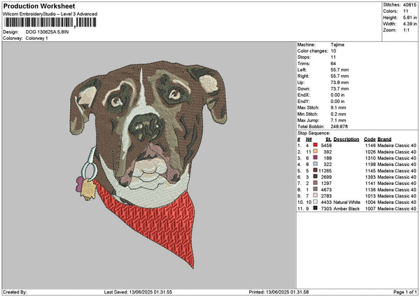Viewport: 420px width, 297px height.
Task: Select the peach swatch in stop 2
Action: (315, 151)
